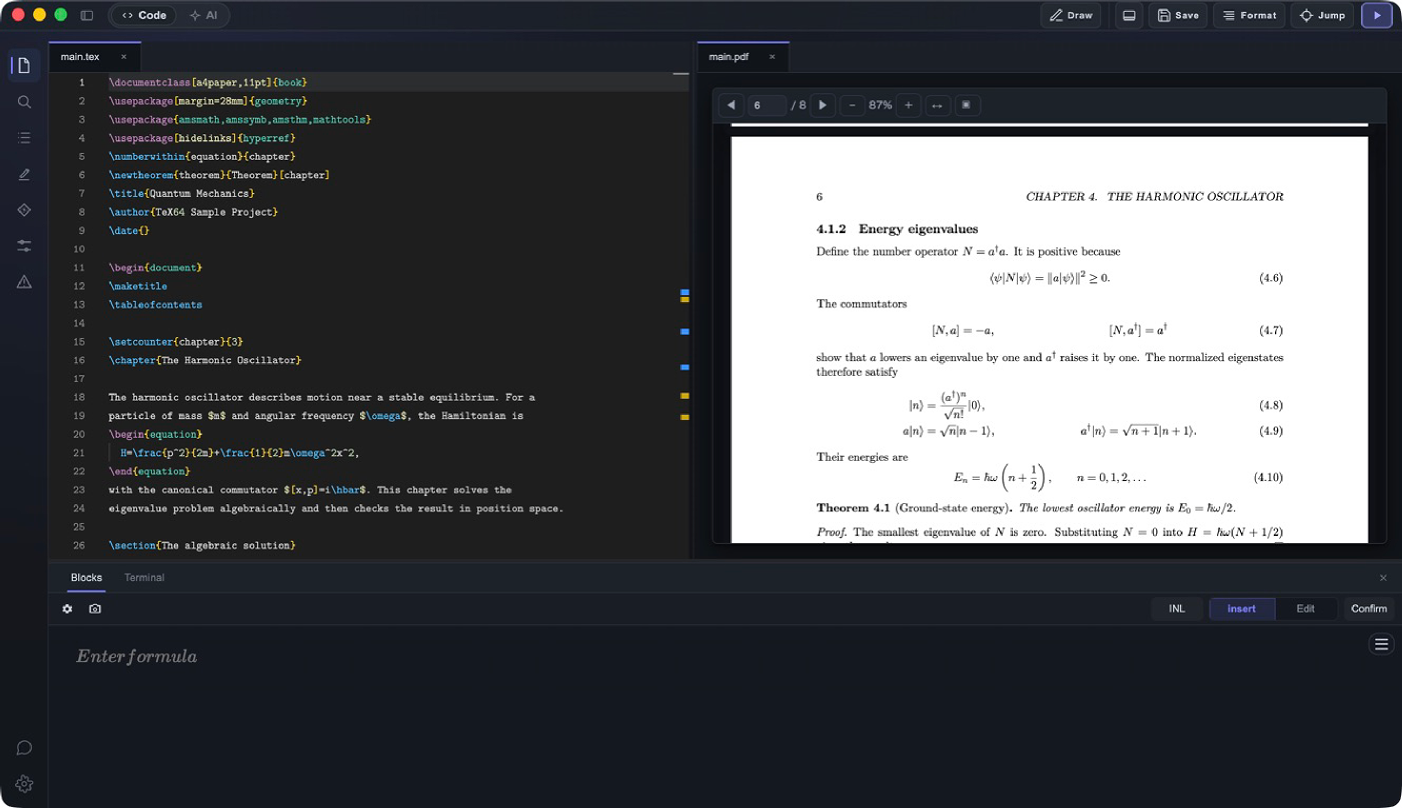
Task: Toggle the sidebar layout icon in title bar
Action: pos(87,16)
